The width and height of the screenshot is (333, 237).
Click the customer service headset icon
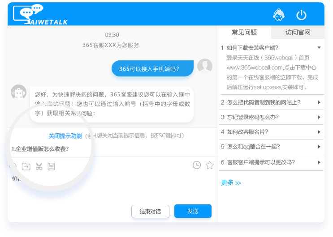coord(279,15)
